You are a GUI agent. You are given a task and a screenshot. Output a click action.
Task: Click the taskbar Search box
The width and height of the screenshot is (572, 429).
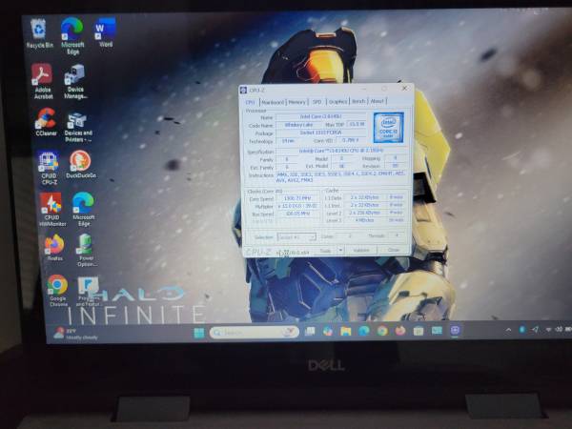coord(254,332)
